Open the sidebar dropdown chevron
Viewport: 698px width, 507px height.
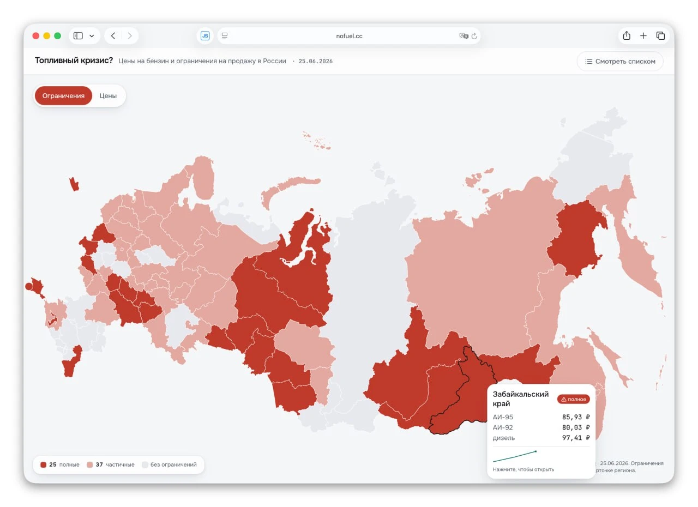pos(92,36)
